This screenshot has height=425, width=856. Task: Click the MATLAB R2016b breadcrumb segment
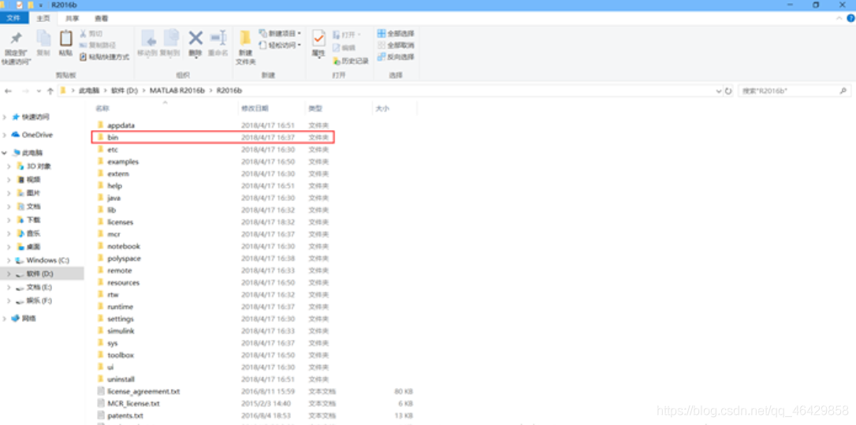tap(177, 91)
